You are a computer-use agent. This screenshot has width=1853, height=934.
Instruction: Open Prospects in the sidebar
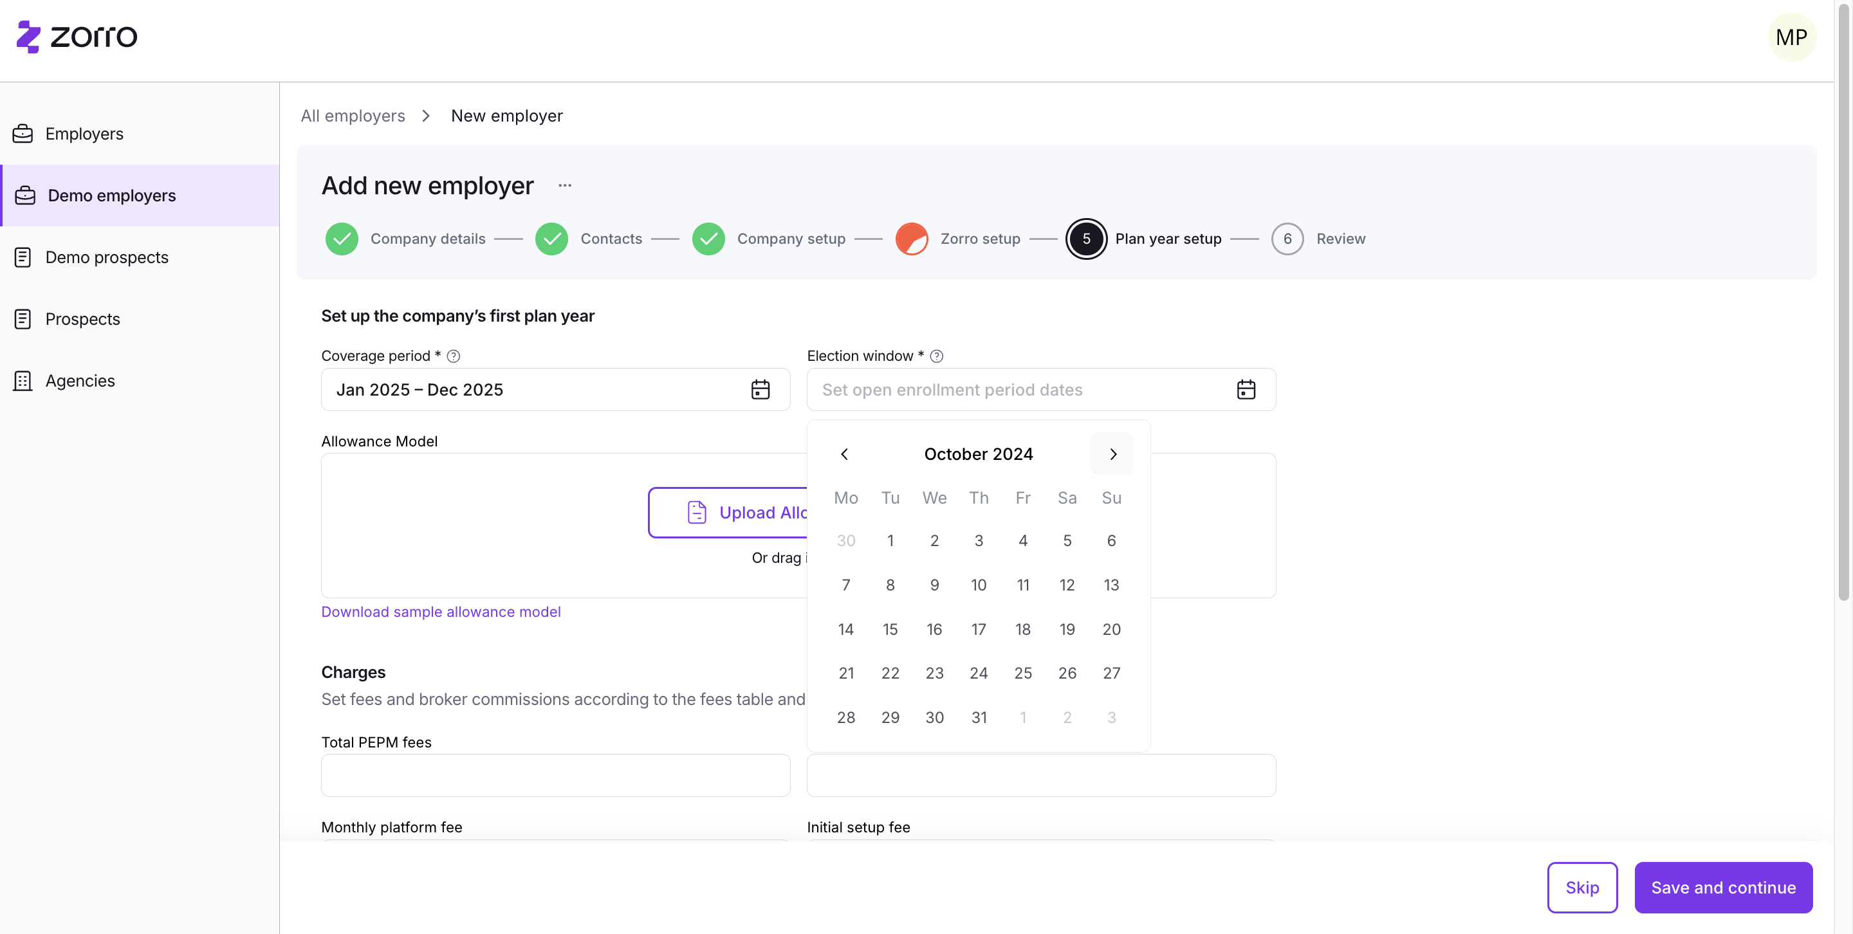140,319
